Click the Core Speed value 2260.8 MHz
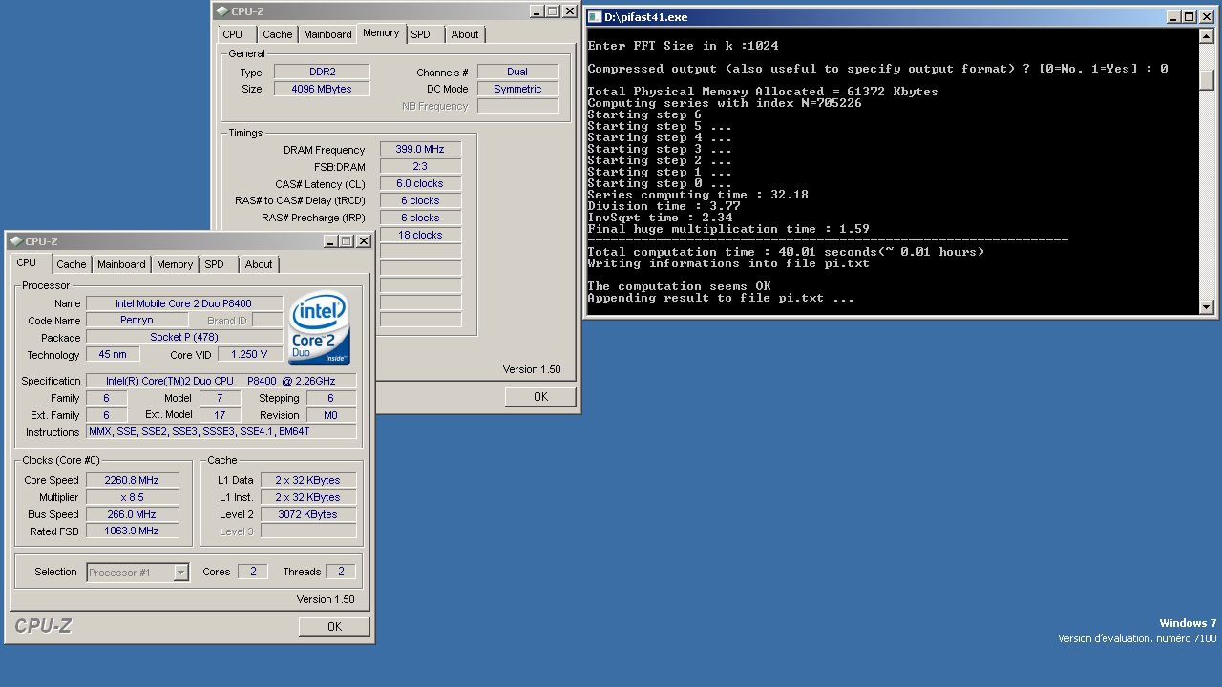 click(132, 480)
